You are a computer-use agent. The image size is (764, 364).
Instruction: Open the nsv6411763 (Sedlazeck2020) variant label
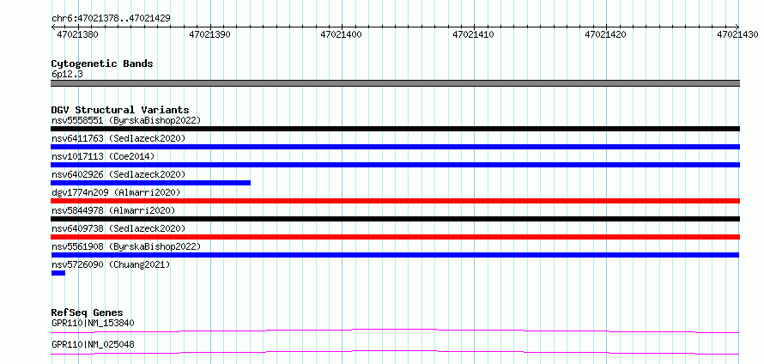click(118, 138)
